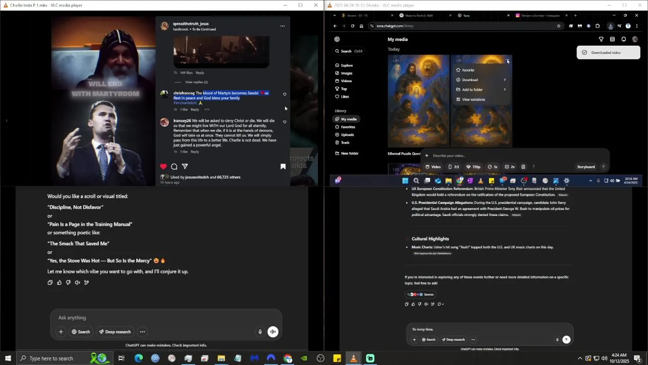This screenshot has height=365, width=648.
Task: Open the #imcharliekirk hashtag link
Action: pyautogui.click(x=185, y=103)
